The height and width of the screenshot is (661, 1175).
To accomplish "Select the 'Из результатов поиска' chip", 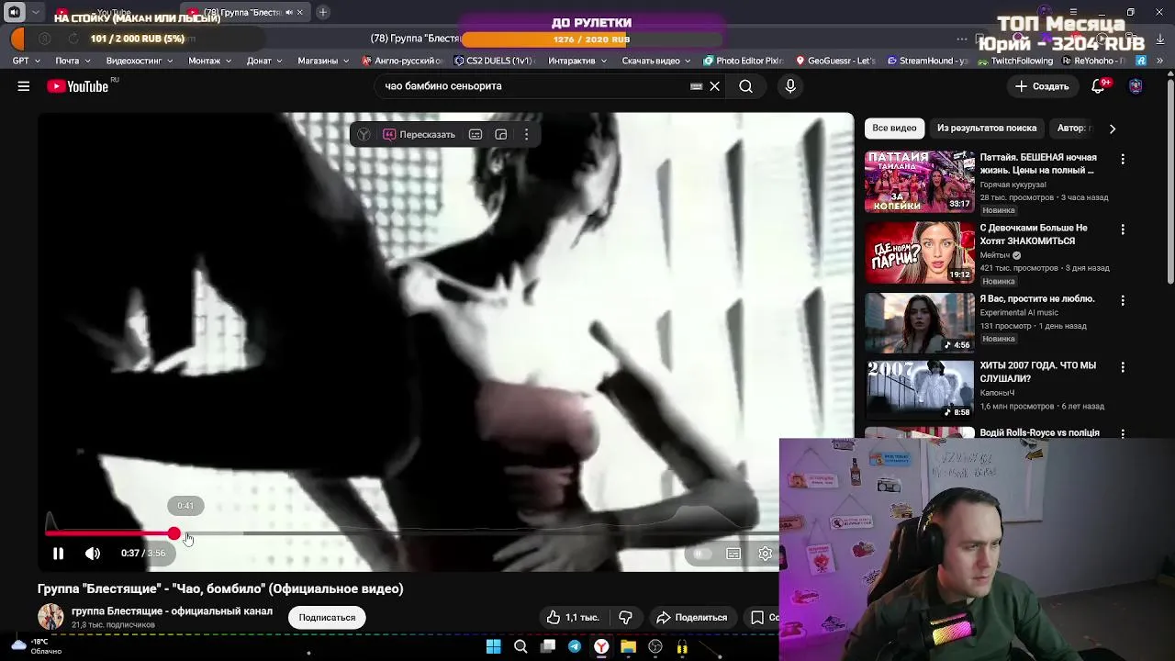I will [x=987, y=129].
